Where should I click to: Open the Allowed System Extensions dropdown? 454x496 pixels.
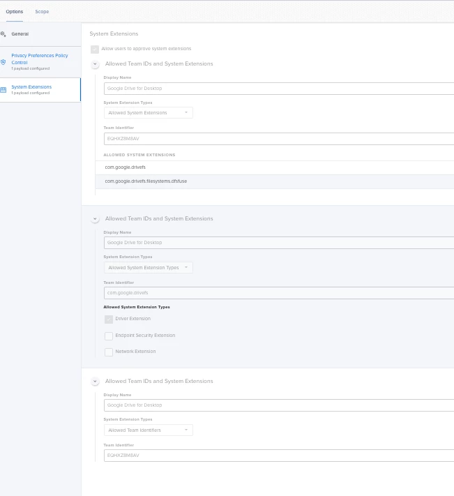[x=149, y=113]
